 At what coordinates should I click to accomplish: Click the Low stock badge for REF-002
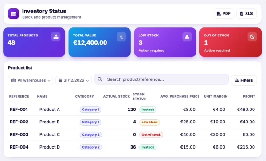pos(149,122)
